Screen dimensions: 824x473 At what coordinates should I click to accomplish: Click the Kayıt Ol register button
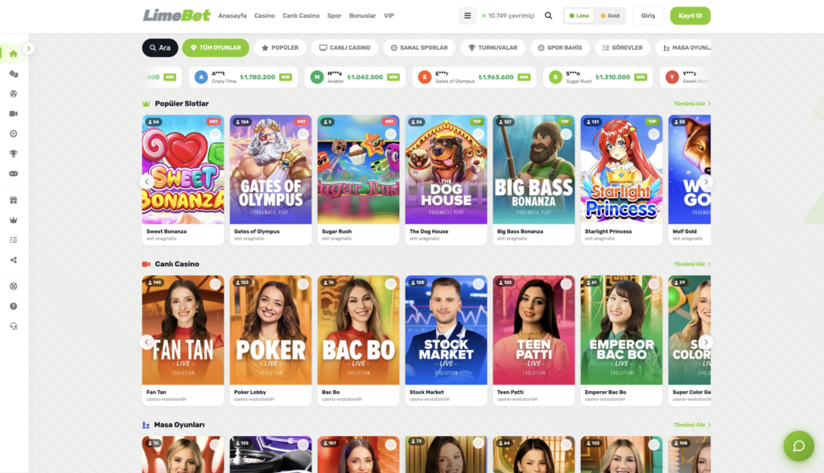[690, 16]
